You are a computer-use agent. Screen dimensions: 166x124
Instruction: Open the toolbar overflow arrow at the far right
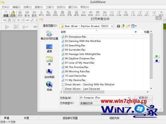pyautogui.click(x=161, y=12)
